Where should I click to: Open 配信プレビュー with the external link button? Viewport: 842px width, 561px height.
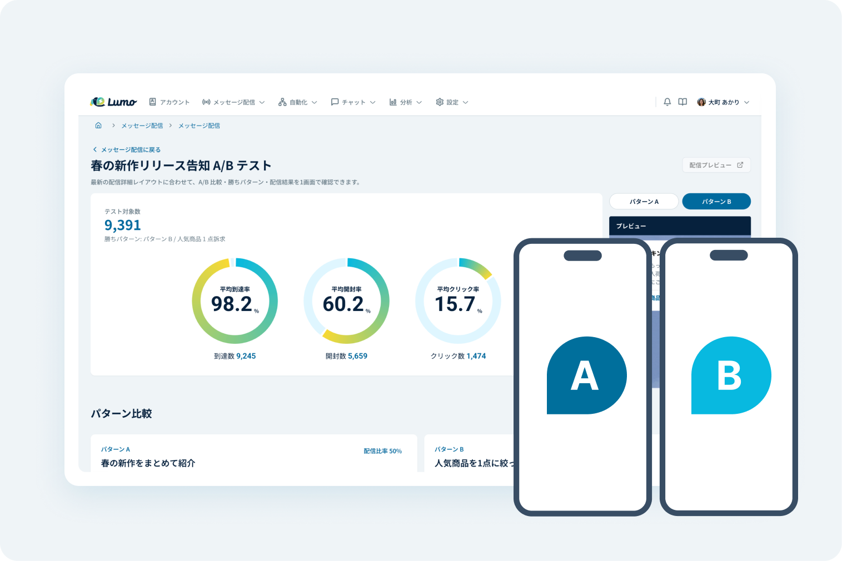[x=716, y=165]
